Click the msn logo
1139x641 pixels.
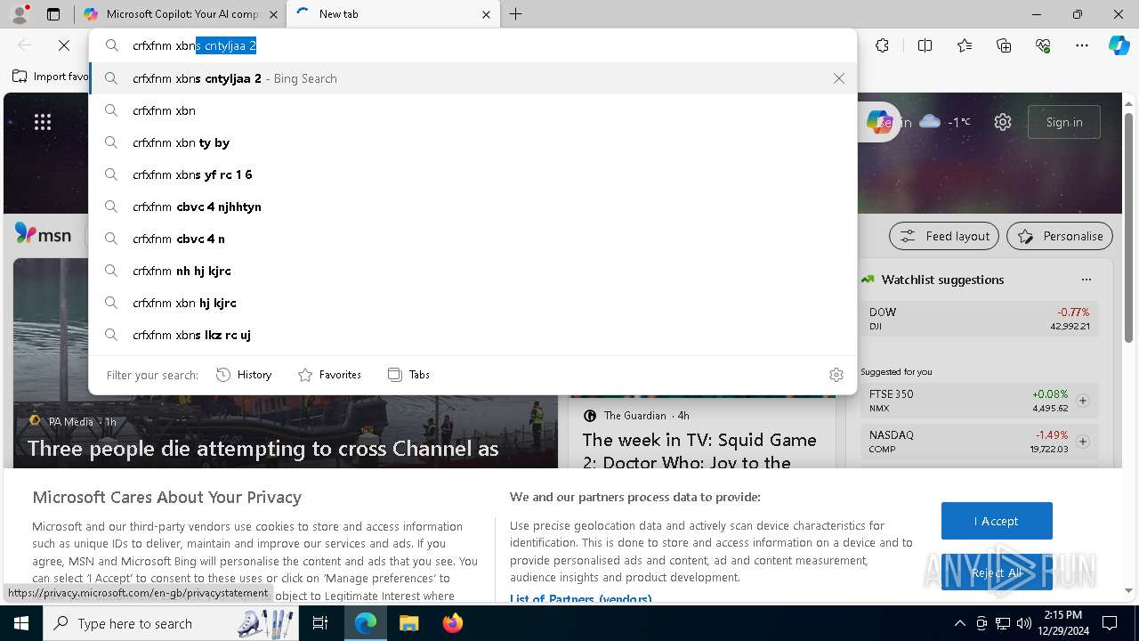pos(43,234)
